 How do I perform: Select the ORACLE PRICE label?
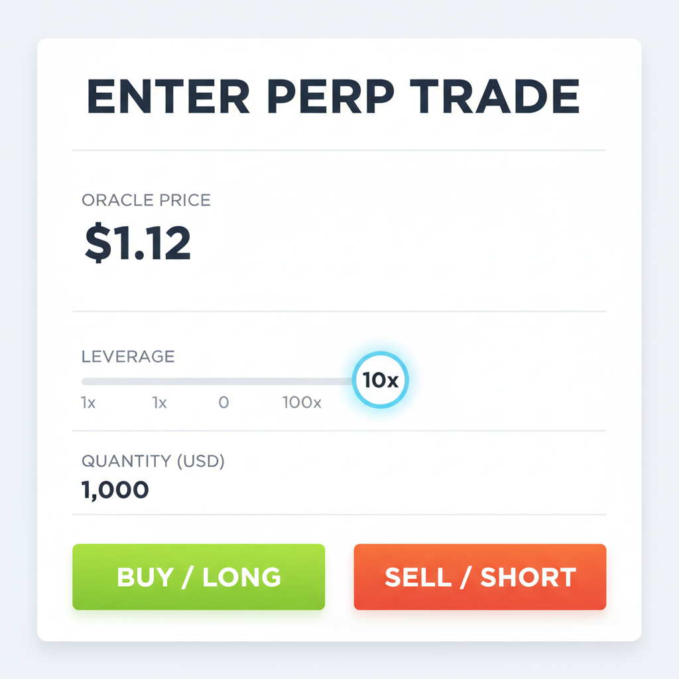[x=145, y=200]
